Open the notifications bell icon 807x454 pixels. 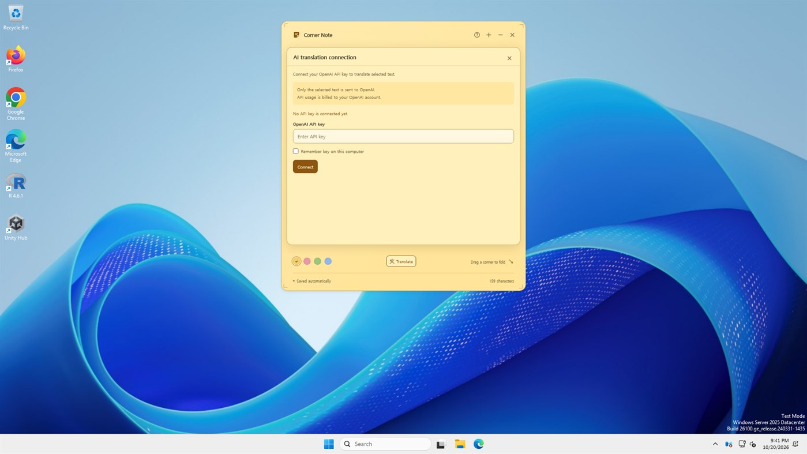click(795, 444)
